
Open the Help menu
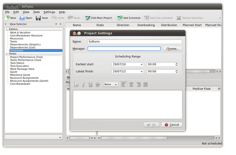coord(62,12)
